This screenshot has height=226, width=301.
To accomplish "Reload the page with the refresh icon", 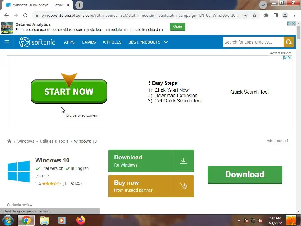I will pyautogui.click(x=25, y=15).
